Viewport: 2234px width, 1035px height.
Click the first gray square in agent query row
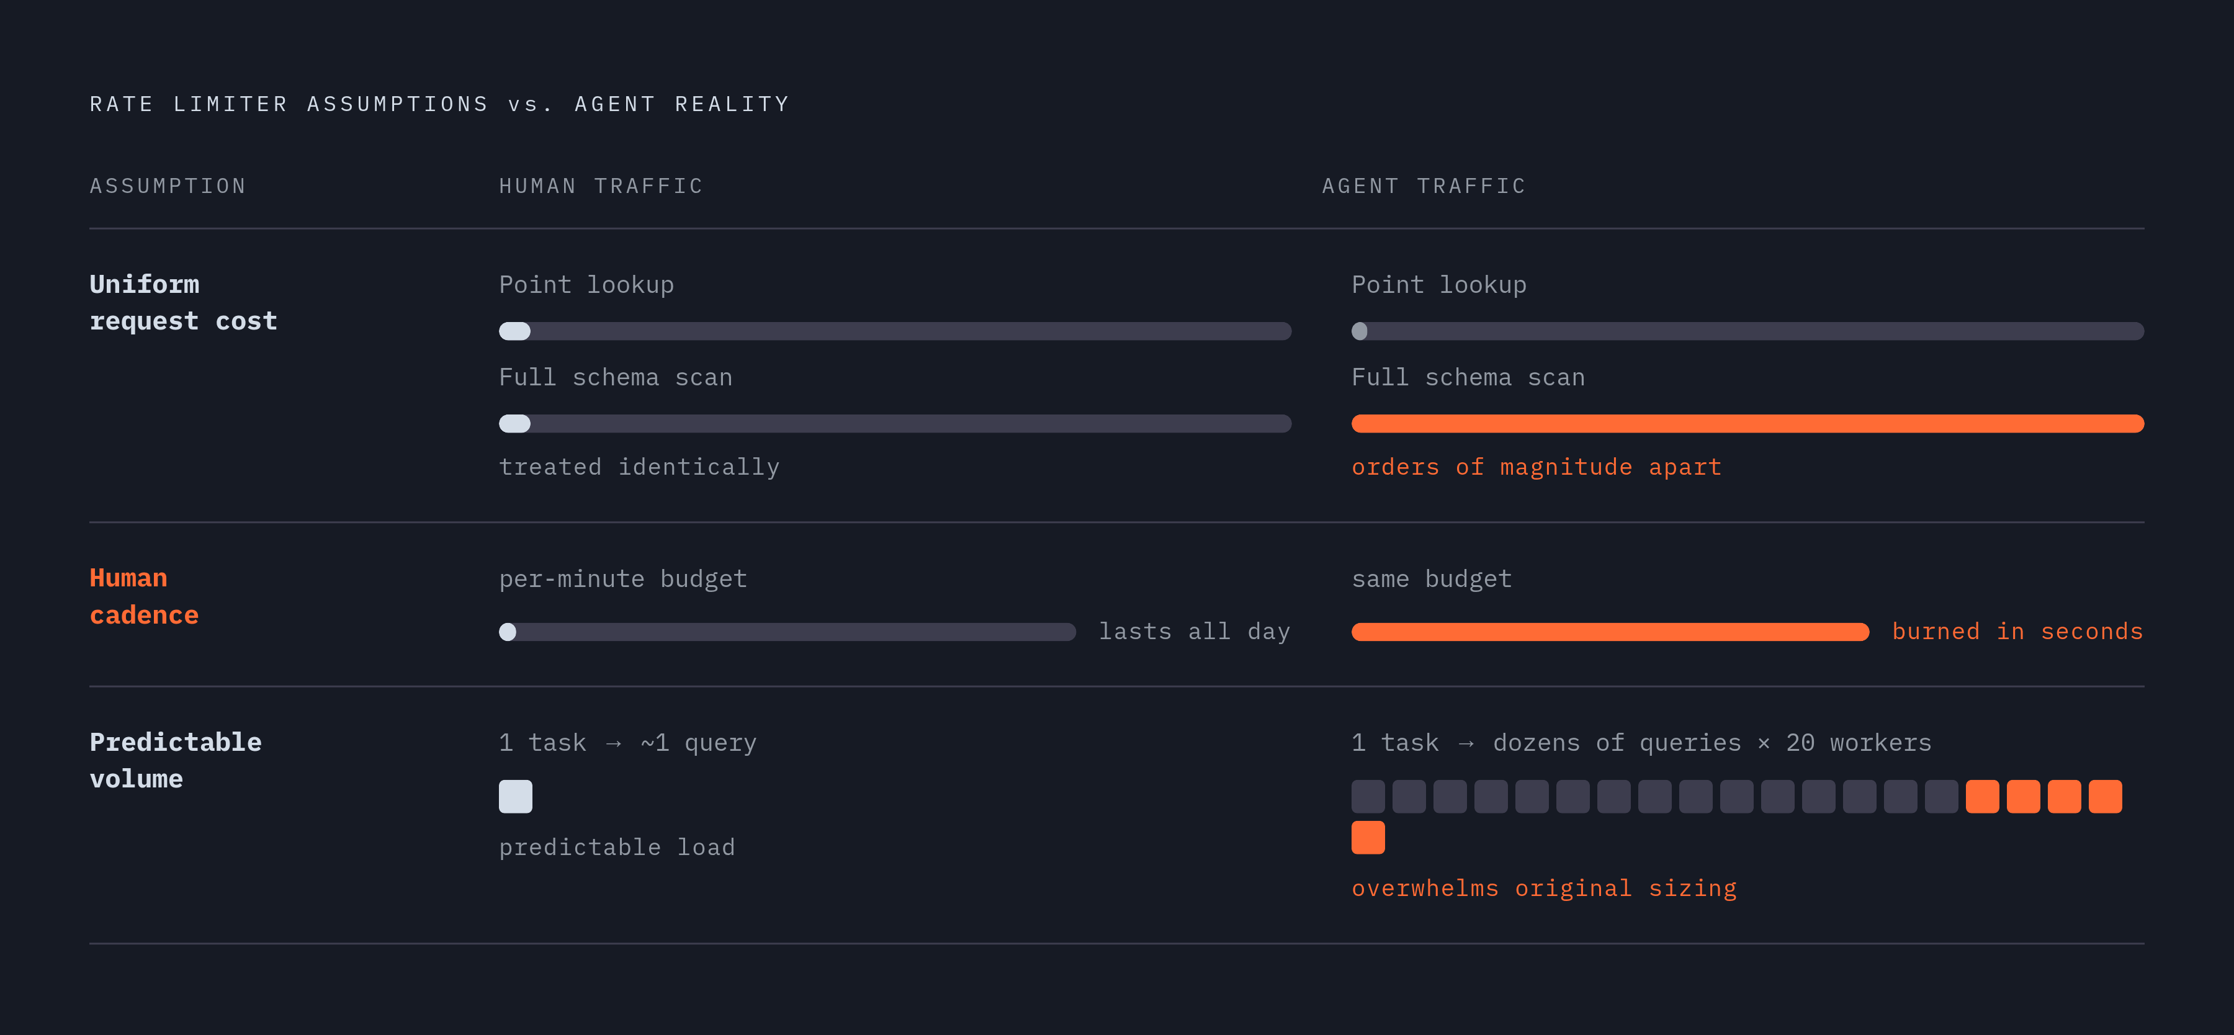pyautogui.click(x=1368, y=797)
